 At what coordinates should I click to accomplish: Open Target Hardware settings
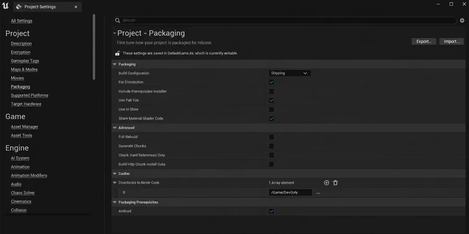tap(26, 104)
